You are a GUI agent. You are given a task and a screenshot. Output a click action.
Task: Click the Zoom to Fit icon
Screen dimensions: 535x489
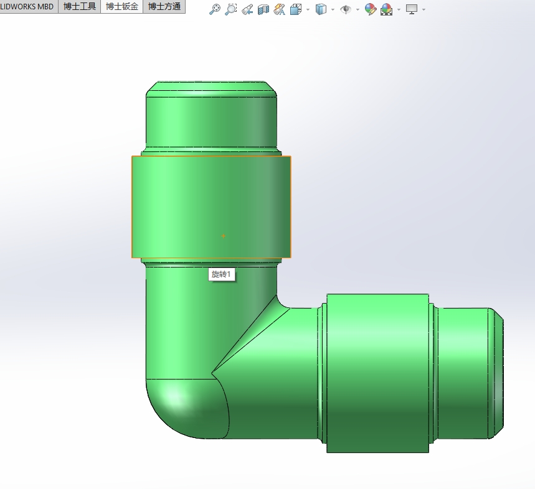coord(215,9)
